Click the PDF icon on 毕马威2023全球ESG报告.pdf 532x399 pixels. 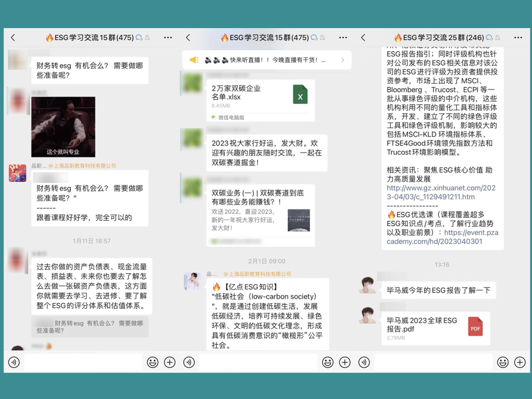tap(475, 326)
